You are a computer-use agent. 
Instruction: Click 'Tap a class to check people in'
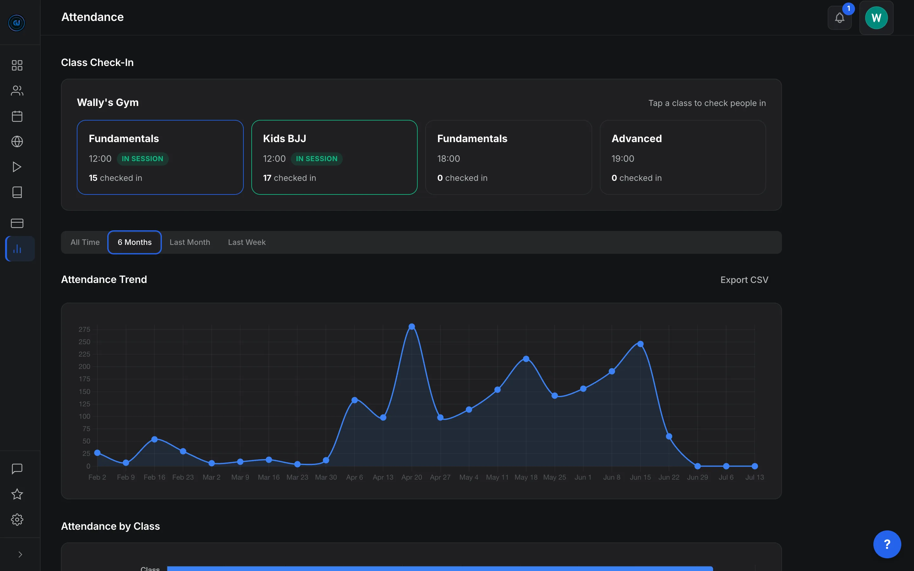[707, 103]
